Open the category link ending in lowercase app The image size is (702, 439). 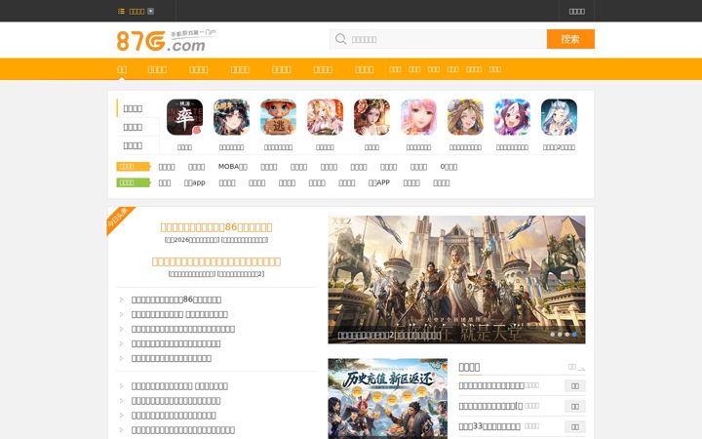point(195,182)
